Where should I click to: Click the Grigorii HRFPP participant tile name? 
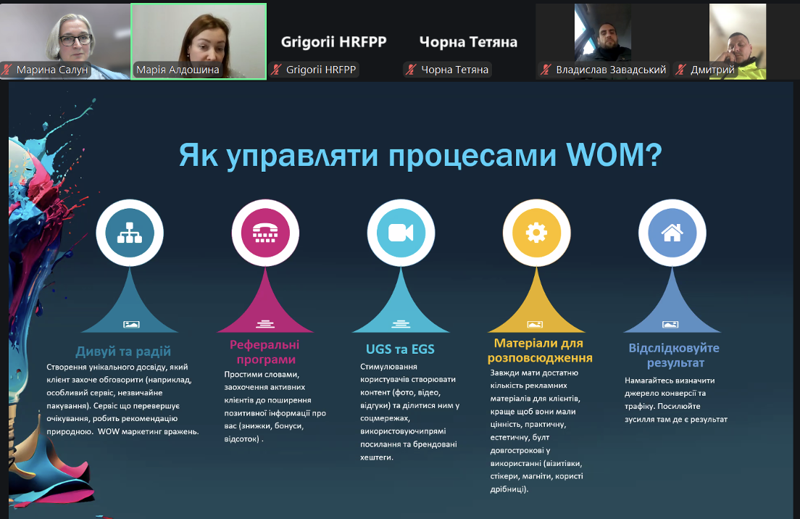click(333, 42)
